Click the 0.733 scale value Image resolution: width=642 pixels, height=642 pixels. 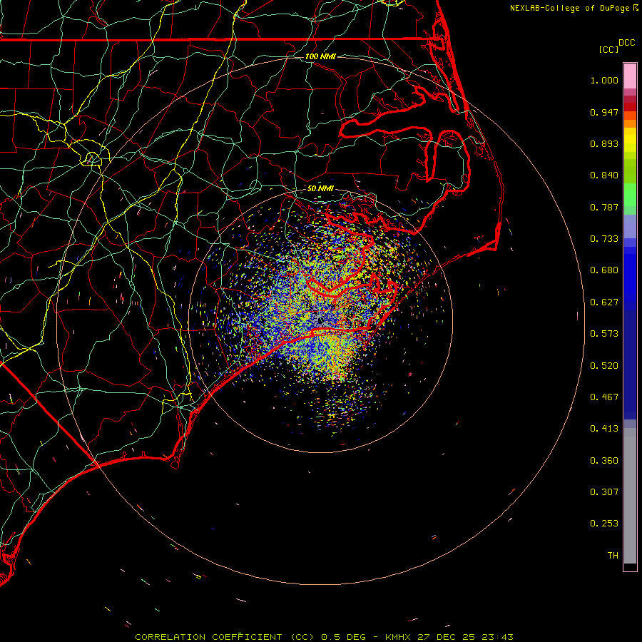(604, 239)
